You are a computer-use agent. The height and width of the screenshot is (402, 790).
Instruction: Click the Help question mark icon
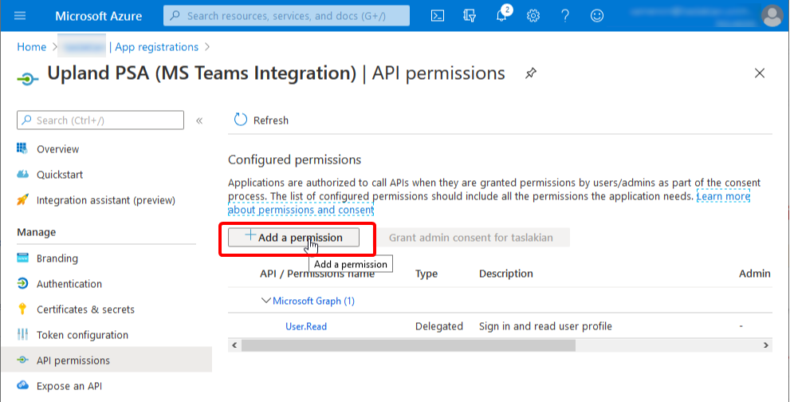pos(565,16)
